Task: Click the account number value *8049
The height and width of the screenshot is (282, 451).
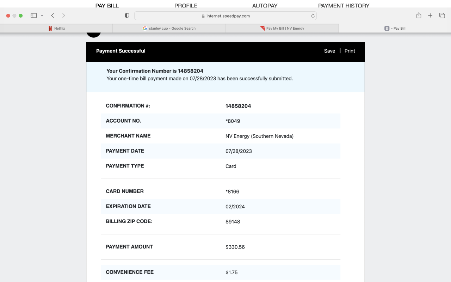Action: 233,121
